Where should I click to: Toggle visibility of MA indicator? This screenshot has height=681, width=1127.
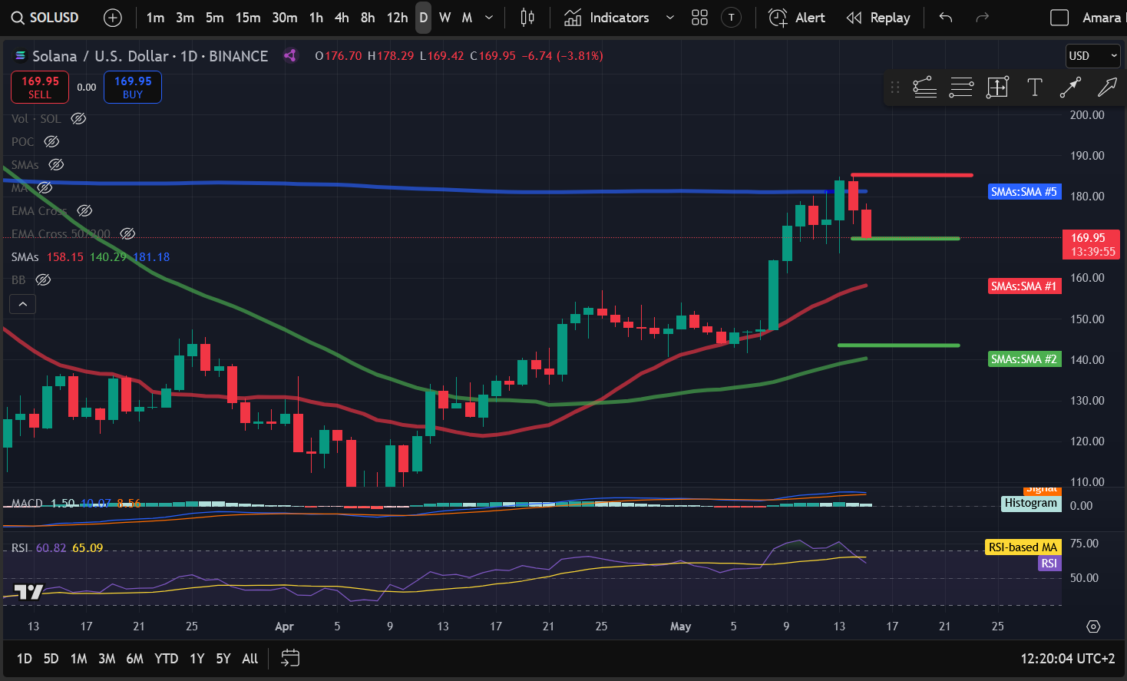coord(45,187)
